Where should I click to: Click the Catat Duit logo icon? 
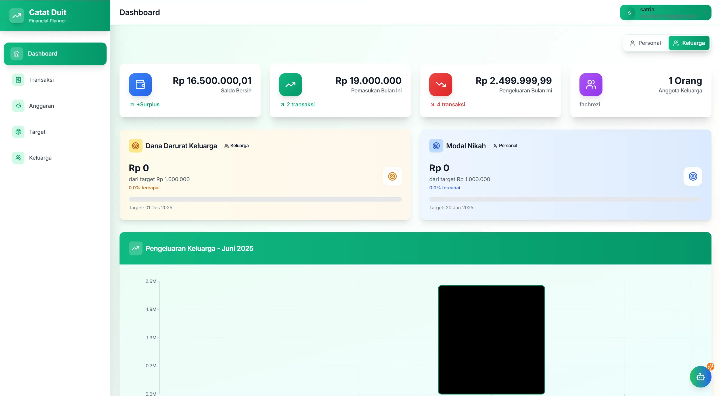(17, 16)
